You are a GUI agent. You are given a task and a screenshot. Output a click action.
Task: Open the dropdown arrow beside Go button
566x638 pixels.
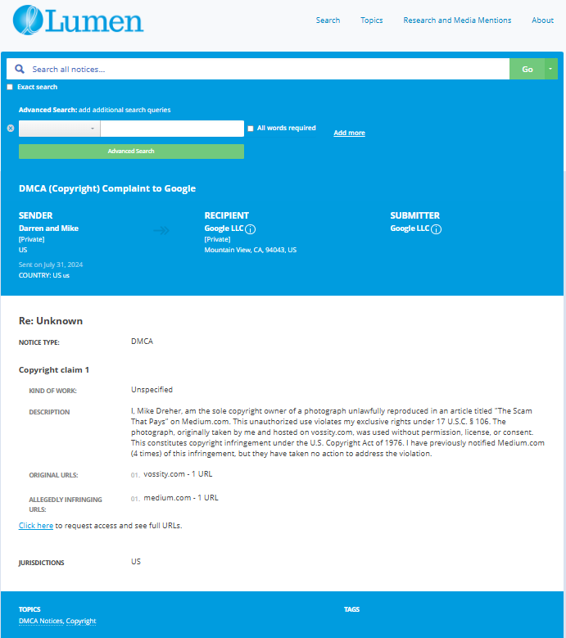coord(550,69)
